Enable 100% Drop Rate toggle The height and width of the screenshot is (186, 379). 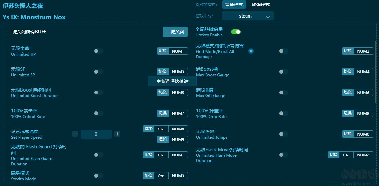(284, 113)
